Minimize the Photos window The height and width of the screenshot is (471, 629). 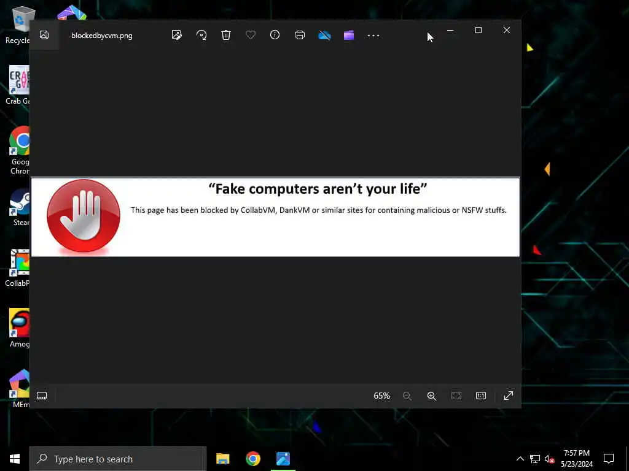coord(450,31)
